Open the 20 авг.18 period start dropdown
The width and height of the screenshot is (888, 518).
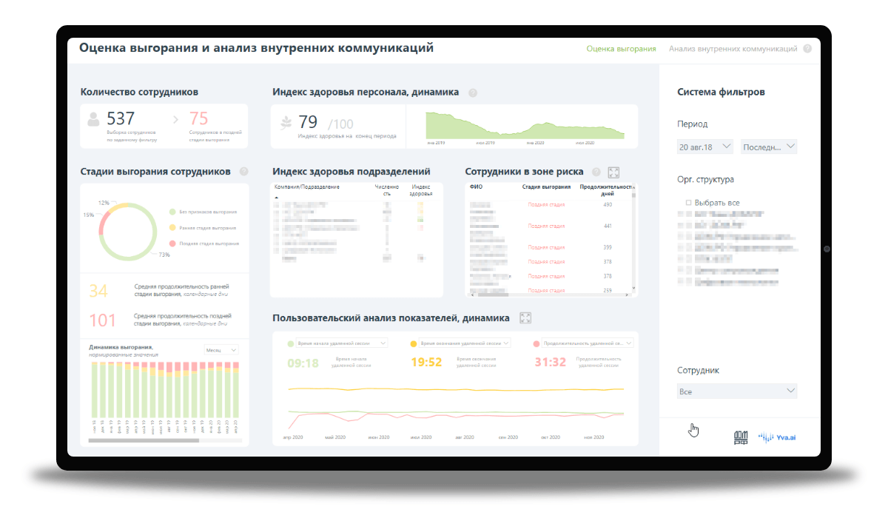705,147
